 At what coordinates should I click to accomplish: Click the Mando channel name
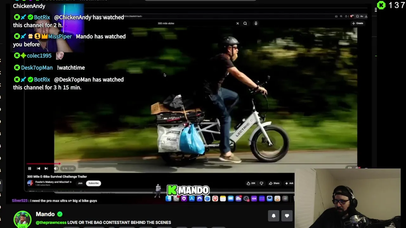[45, 214]
